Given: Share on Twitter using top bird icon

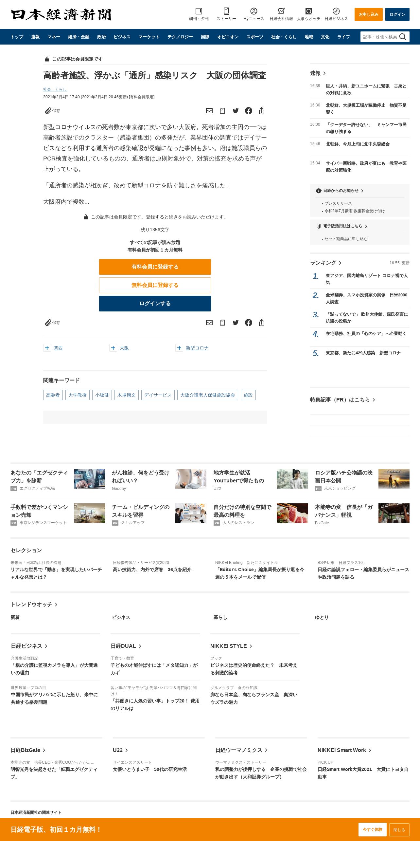Looking at the screenshot, I should pyautogui.click(x=236, y=111).
